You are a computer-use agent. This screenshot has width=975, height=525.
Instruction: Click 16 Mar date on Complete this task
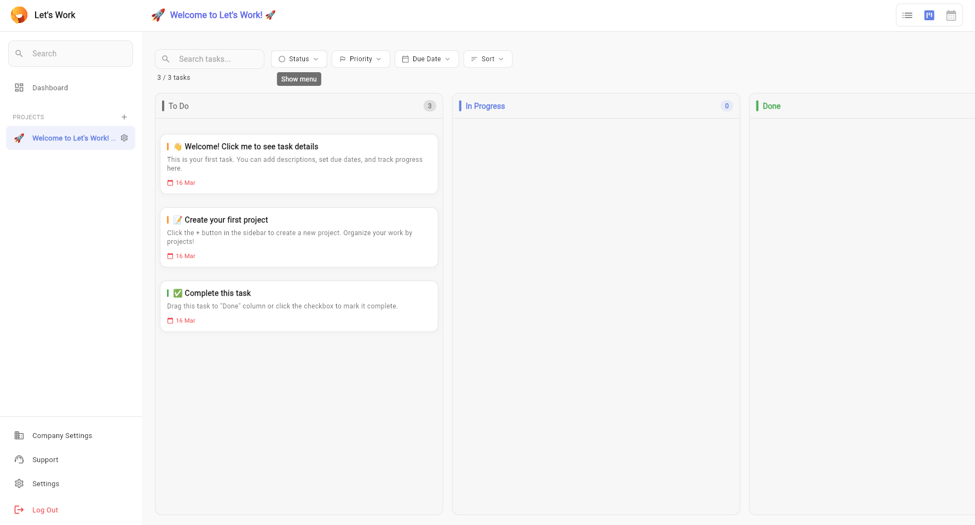[186, 320]
